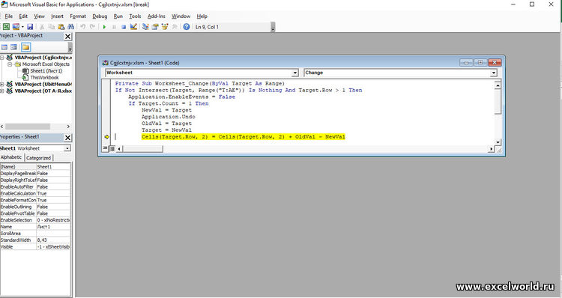Open the View menu
This screenshot has height=298, width=562.
[40, 16]
